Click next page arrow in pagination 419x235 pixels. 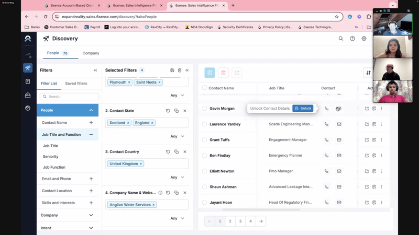click(261, 221)
